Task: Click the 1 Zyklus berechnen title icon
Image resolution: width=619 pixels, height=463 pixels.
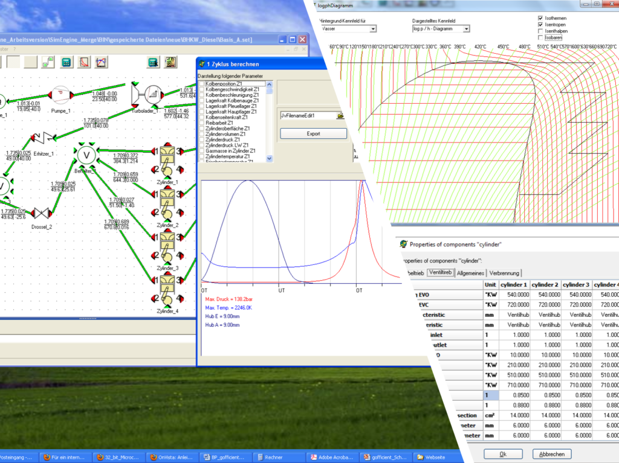Action: click(x=202, y=64)
